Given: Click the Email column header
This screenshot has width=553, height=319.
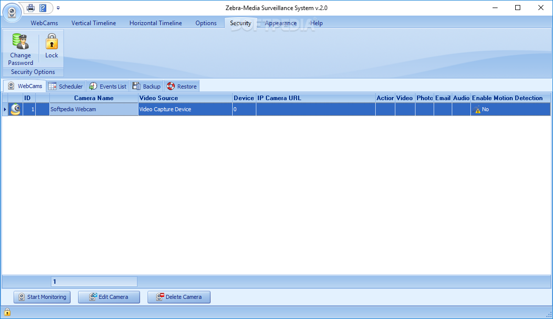Looking at the screenshot, I should click(443, 98).
